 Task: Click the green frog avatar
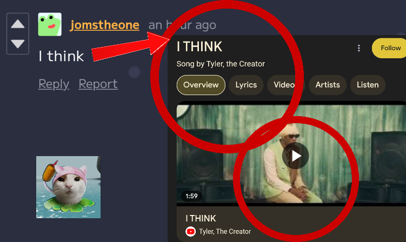click(50, 24)
